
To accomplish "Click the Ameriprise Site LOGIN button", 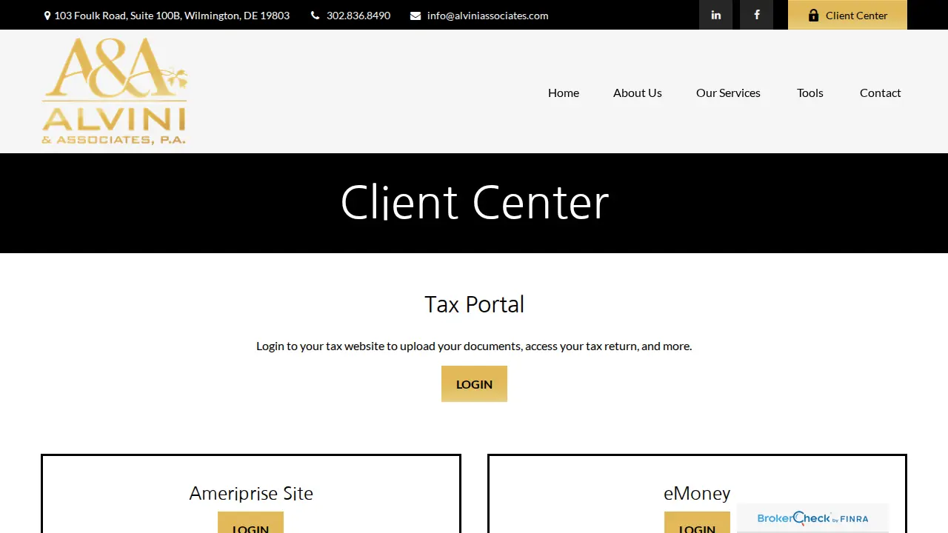I will tap(250, 523).
